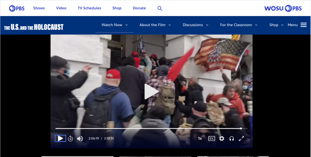Expand the About the Film dropdown
The height and width of the screenshot is (157, 311).
click(x=155, y=25)
